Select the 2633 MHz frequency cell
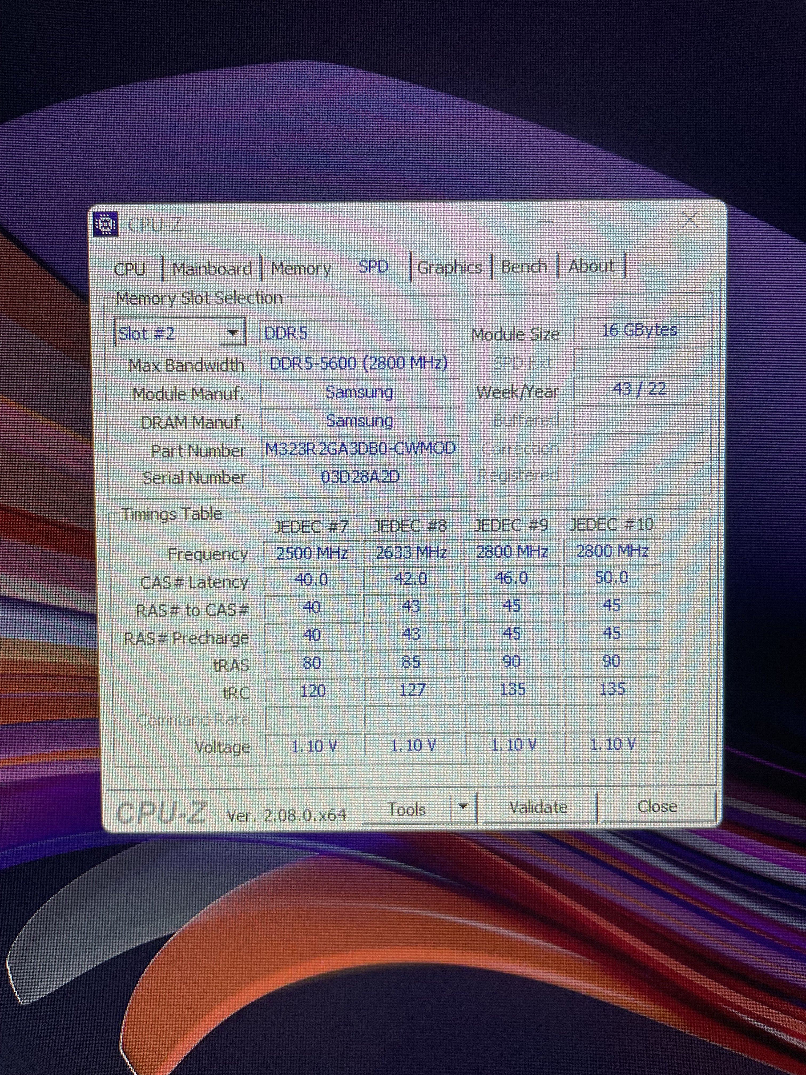Screen dimensions: 806x1075 point(411,552)
